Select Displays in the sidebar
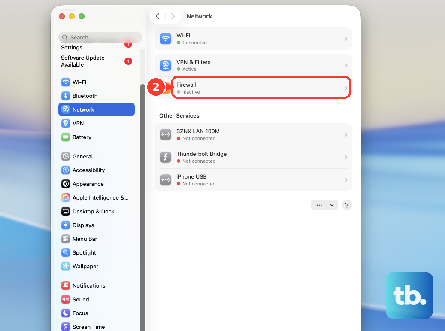Image resolution: width=445 pixels, height=331 pixels. [x=97, y=225]
